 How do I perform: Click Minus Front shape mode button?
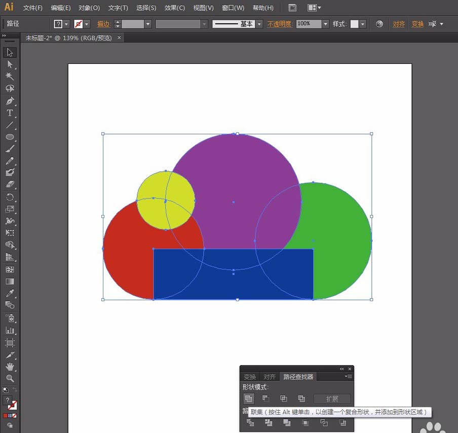point(266,398)
